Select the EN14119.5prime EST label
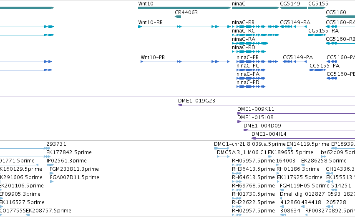Viewport: 355px width, 217px height. pyautogui.click(x=308, y=144)
